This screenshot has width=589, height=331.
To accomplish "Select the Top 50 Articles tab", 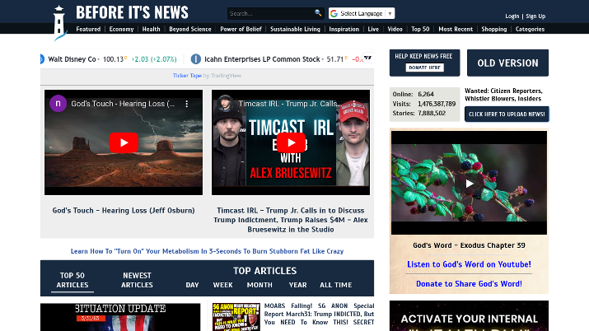I will point(72,280).
